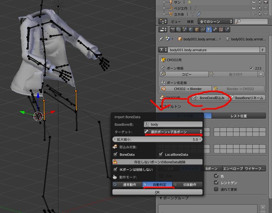Screen dimensions: 272x213
Task: Open the 検索 menu in outliner
Action: pyautogui.click(x=190, y=22)
